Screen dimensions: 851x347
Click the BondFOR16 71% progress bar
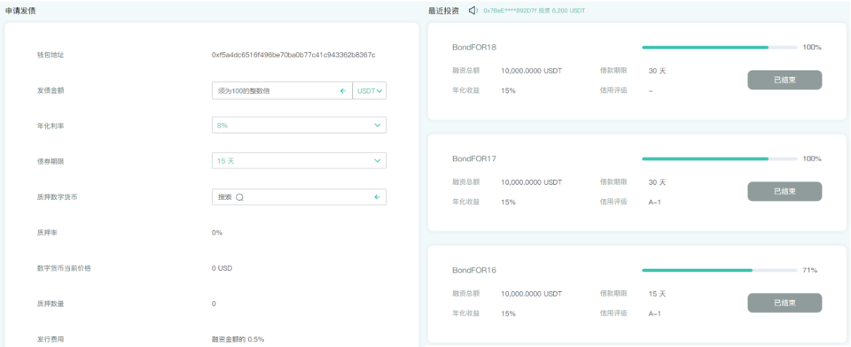click(x=719, y=271)
